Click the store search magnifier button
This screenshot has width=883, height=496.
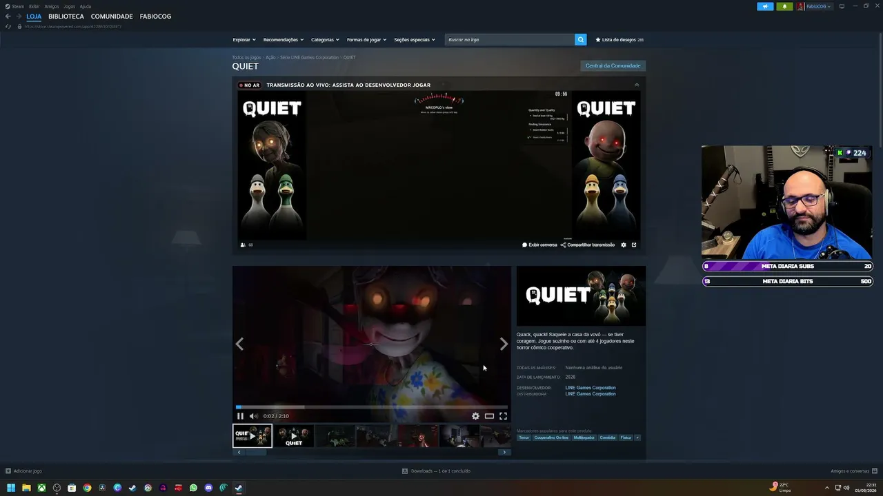[x=581, y=40]
